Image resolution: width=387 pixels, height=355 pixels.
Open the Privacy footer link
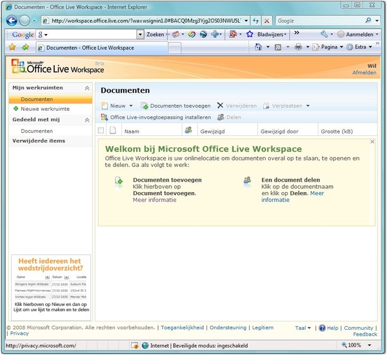pos(19,333)
